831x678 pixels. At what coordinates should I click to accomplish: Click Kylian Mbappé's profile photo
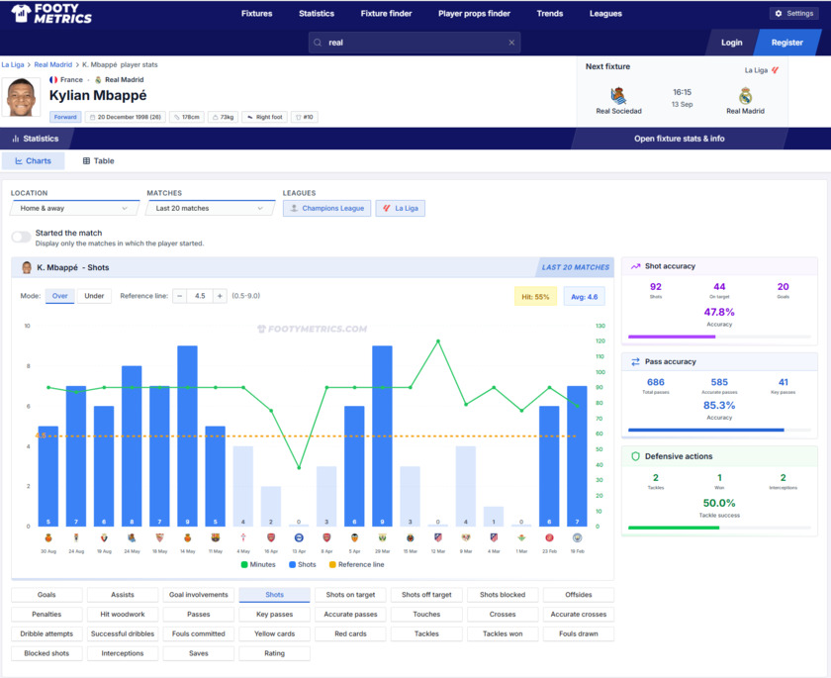[22, 98]
